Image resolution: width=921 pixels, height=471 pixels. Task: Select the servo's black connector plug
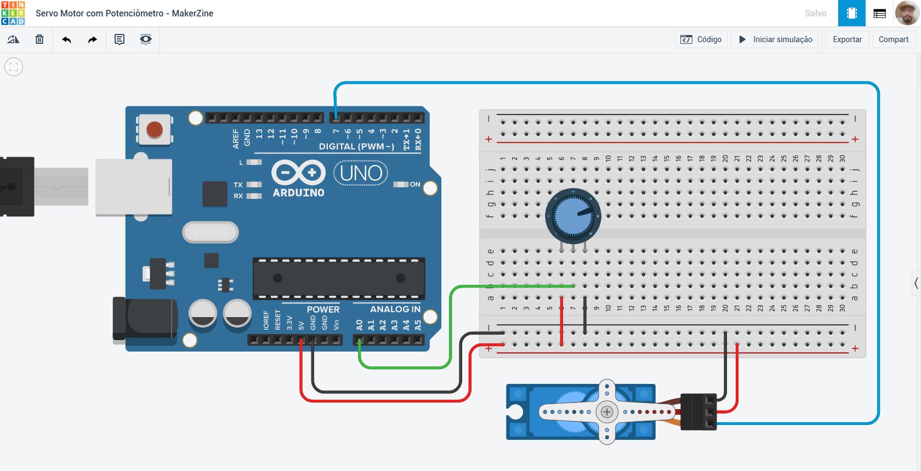pos(698,412)
